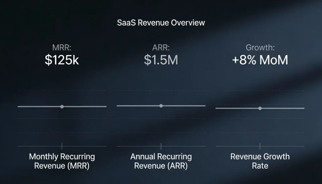Click the axis tick mark under ARR chart
This screenshot has width=322, height=184.
[x=161, y=146]
